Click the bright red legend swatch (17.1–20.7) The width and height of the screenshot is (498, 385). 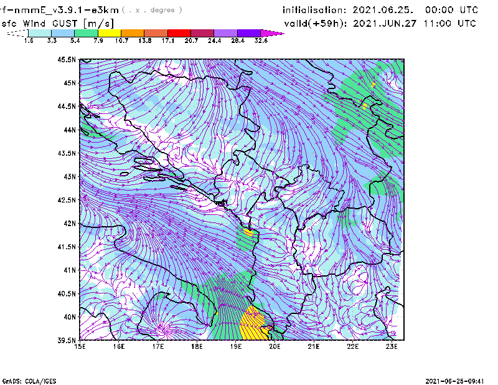click(x=179, y=33)
